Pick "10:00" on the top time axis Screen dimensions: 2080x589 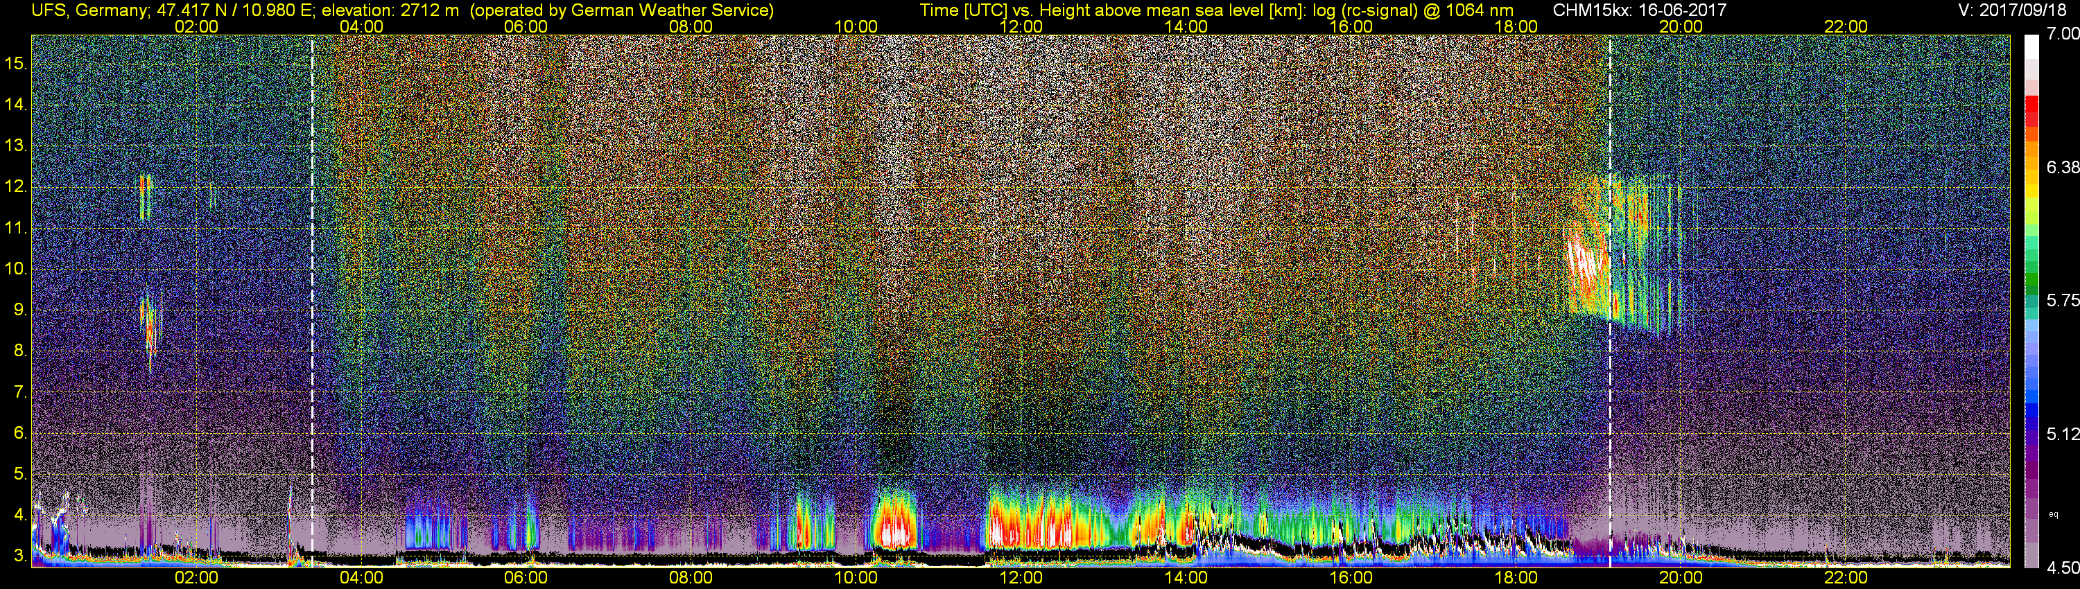coord(857,26)
